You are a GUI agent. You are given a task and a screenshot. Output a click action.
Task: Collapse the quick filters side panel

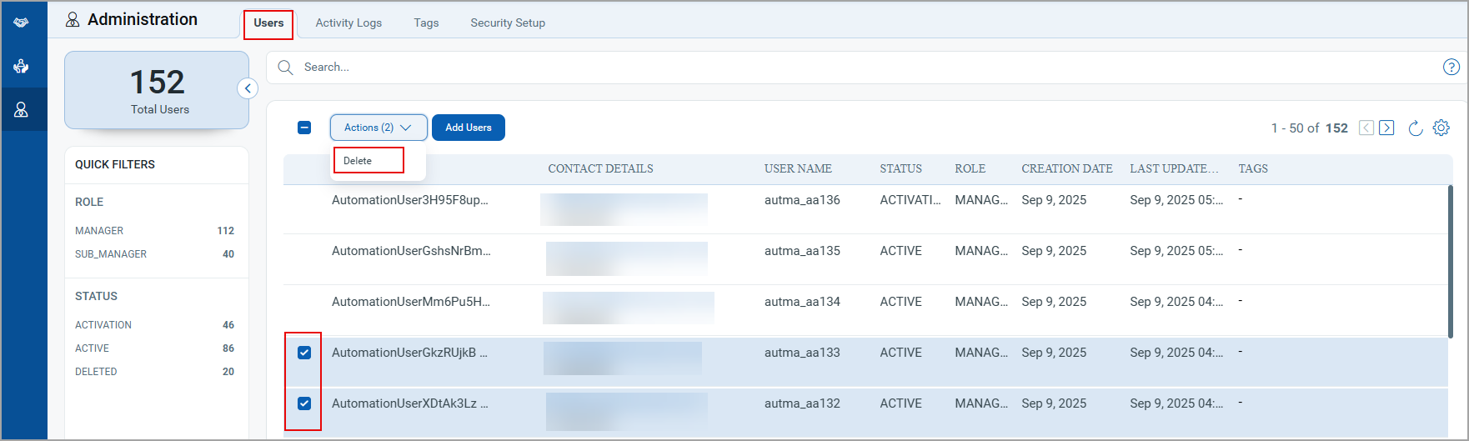(x=248, y=88)
